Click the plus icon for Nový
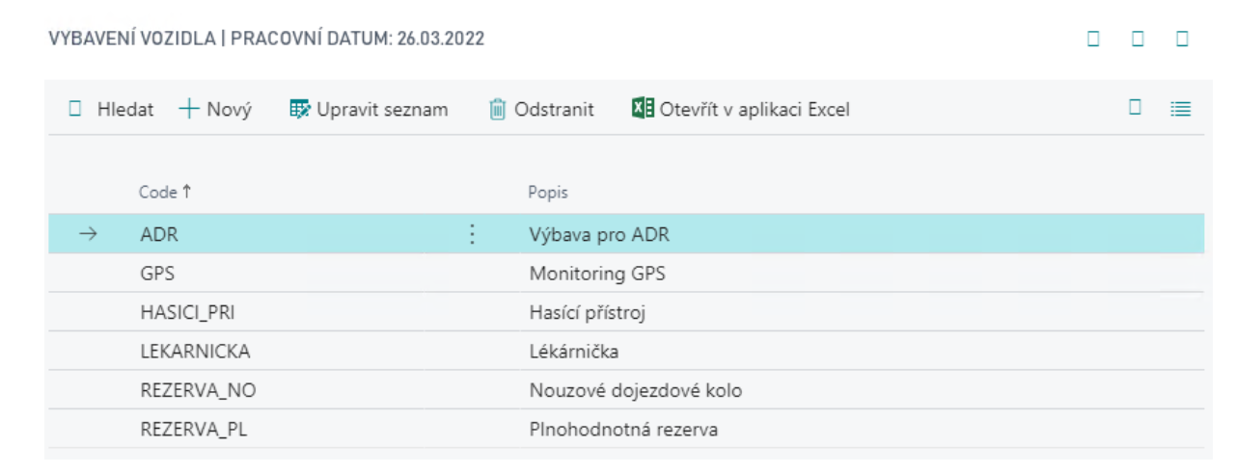1235x473 pixels. (188, 110)
